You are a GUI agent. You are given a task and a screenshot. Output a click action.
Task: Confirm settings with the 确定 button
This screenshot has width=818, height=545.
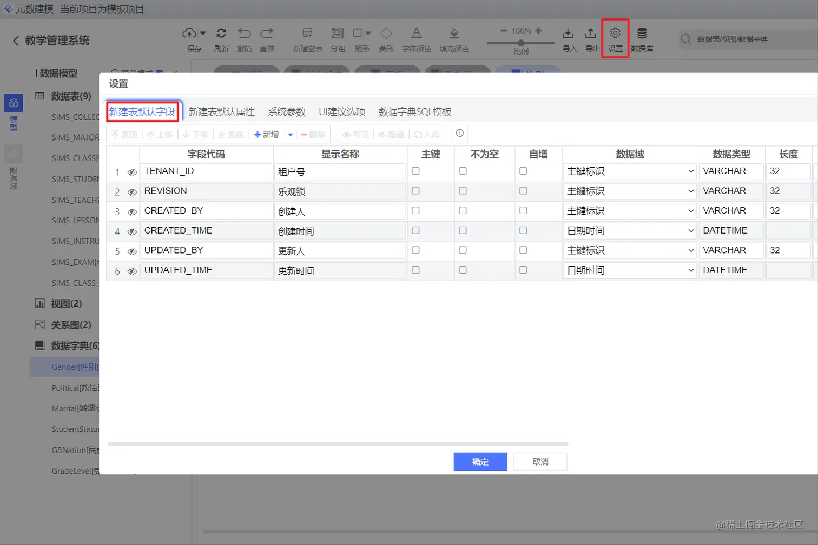[480, 462]
